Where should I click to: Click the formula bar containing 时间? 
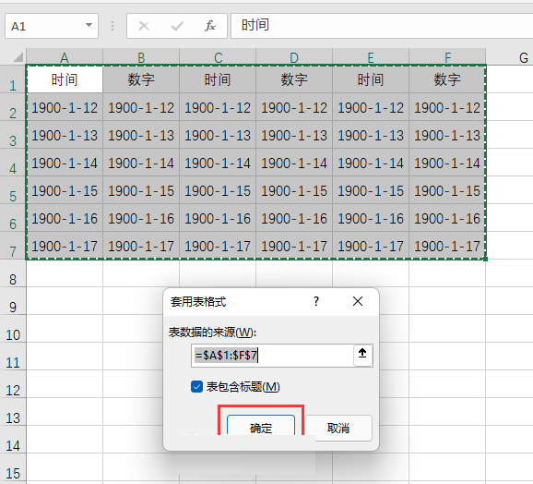382,26
